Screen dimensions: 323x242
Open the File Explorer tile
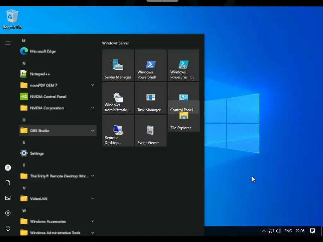(x=184, y=123)
